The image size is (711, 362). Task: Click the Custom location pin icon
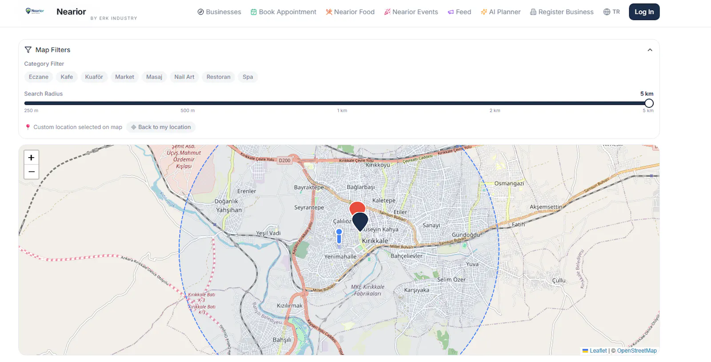coord(28,127)
